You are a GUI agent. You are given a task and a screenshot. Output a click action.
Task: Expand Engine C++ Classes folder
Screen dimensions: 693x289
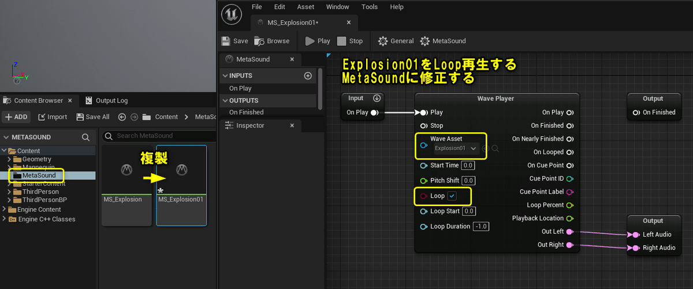(5, 219)
